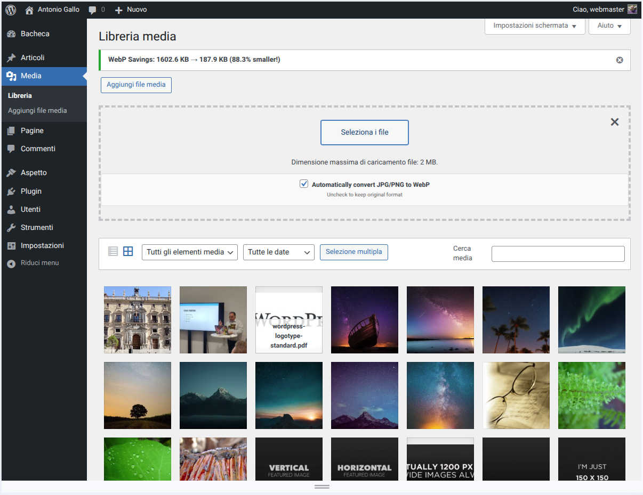Click the Aspetto brush icon

tap(11, 173)
